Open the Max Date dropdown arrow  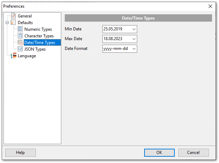134,39
